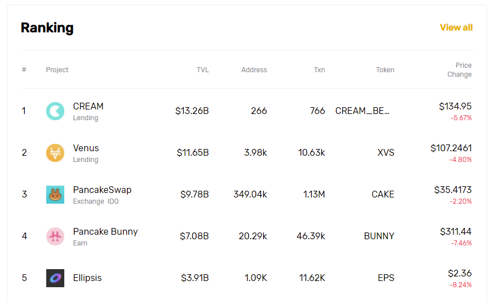Viewport: 494px width, 303px height.
Task: Click rank number 5 in Ellipsis row
Action: click(24, 278)
